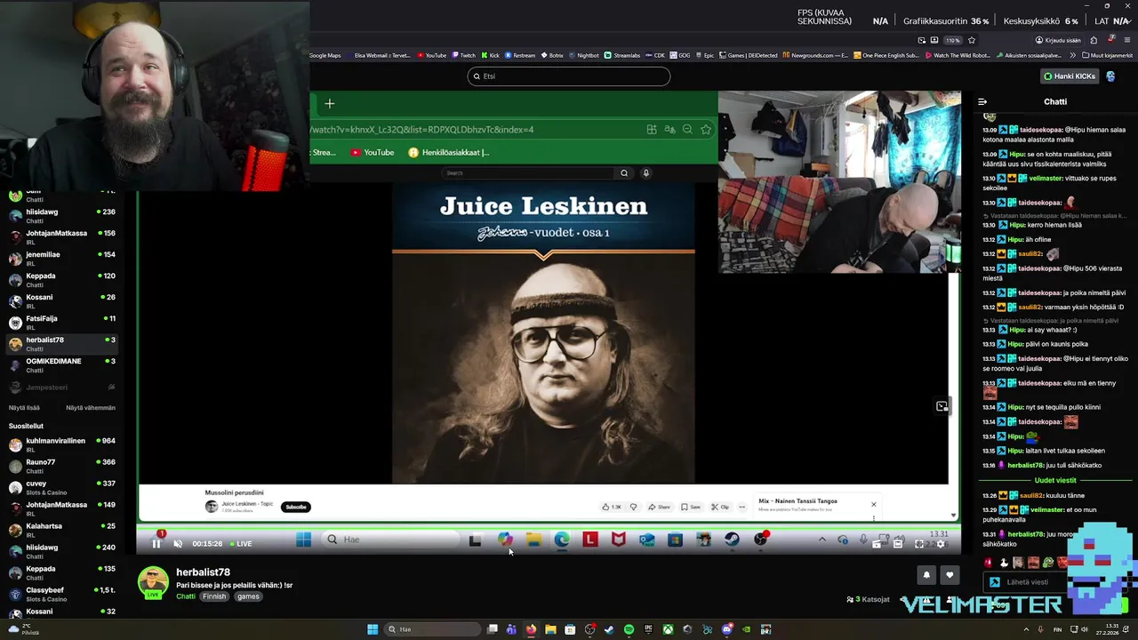Open Discord from Windows taskbar
The width and height of the screenshot is (1138, 640).
point(727,629)
